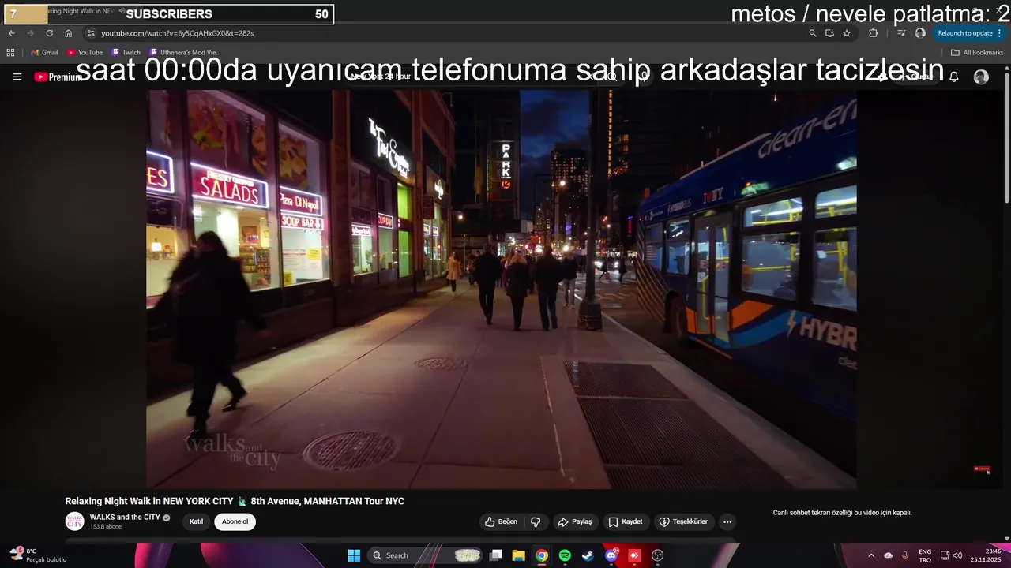The image size is (1011, 568).
Task: Click the youtube.com address bar URL
Action: (177, 33)
